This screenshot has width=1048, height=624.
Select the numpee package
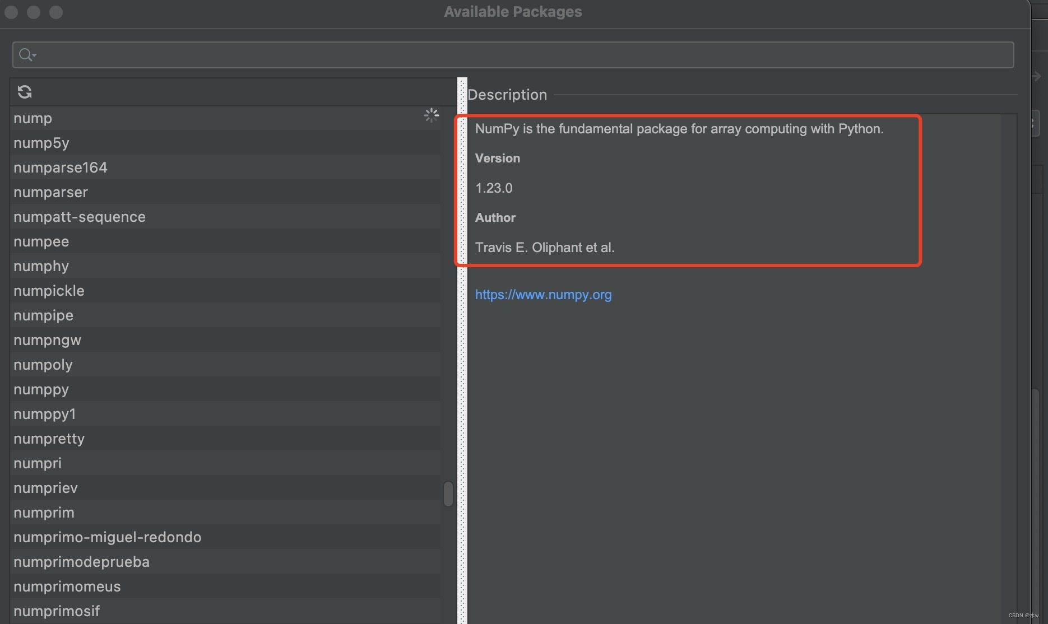coord(225,241)
